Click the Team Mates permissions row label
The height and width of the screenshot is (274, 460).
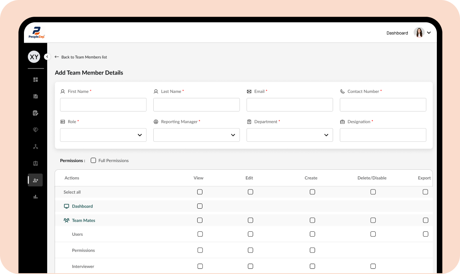click(83, 220)
